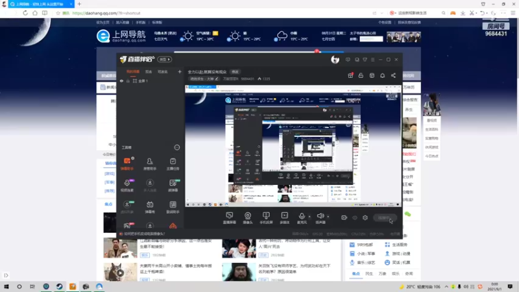This screenshot has height=292, width=519.
Task: Open the notification bell in streaming app
Action: click(382, 75)
